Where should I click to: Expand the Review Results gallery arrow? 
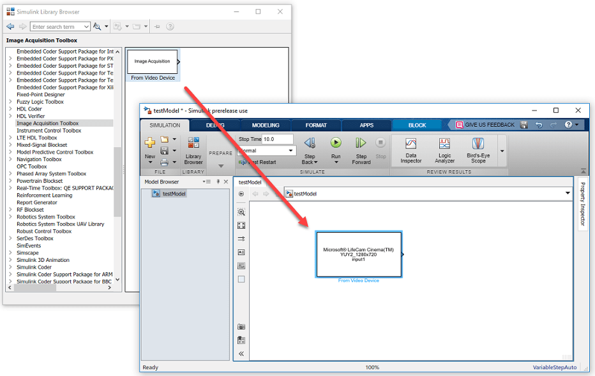pos(502,151)
